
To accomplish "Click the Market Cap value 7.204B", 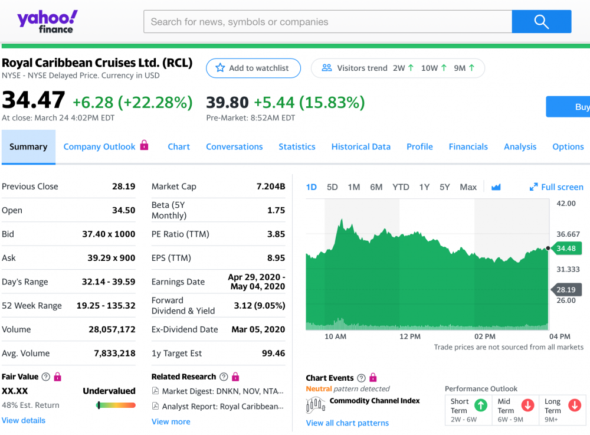I will coord(271,187).
